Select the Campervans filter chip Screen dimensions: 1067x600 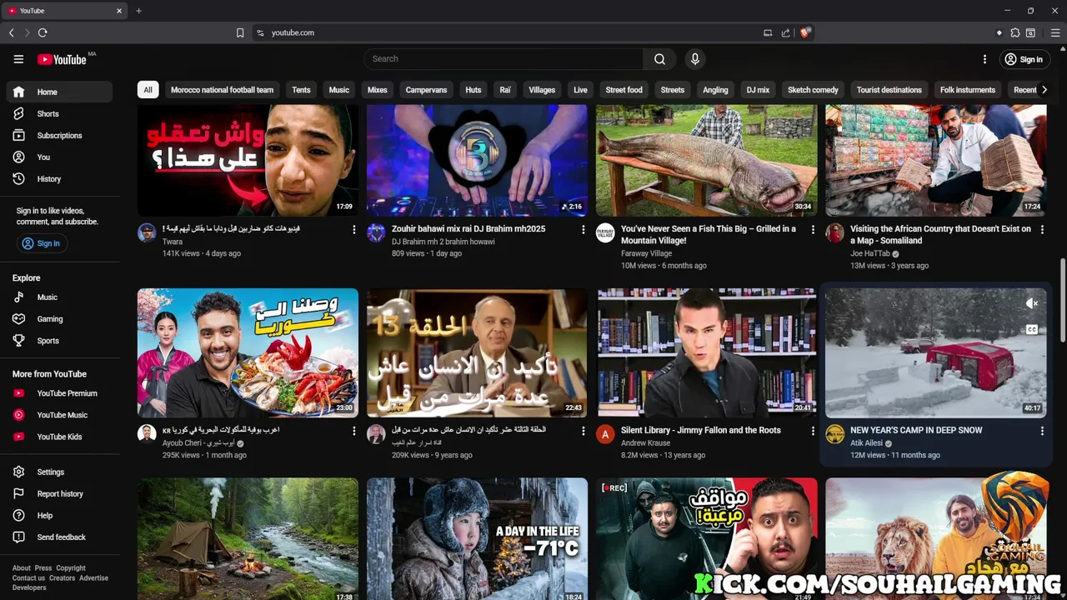pos(426,90)
